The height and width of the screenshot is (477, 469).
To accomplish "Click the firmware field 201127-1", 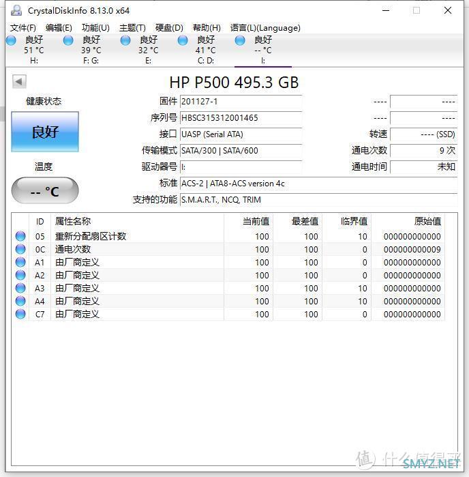I will pyautogui.click(x=241, y=101).
